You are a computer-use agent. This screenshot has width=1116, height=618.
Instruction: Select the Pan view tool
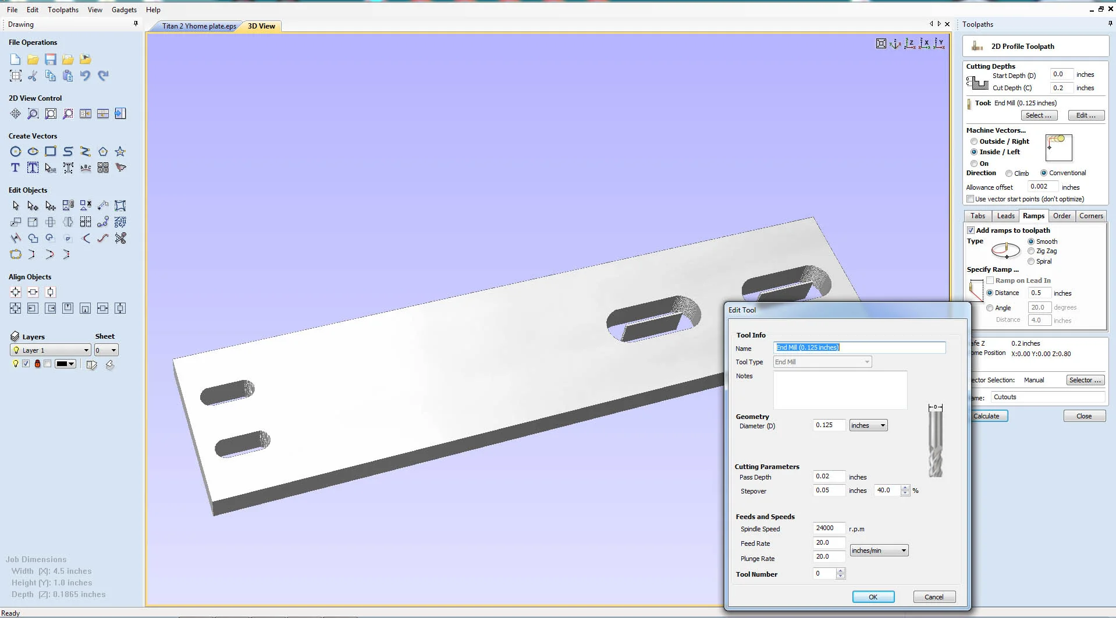pyautogui.click(x=16, y=113)
